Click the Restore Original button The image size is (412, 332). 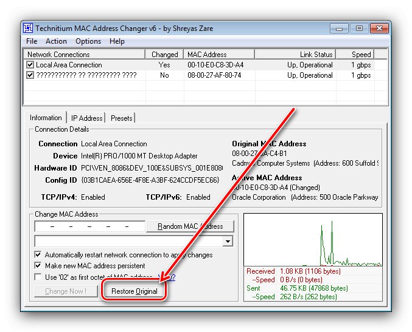[134, 291]
